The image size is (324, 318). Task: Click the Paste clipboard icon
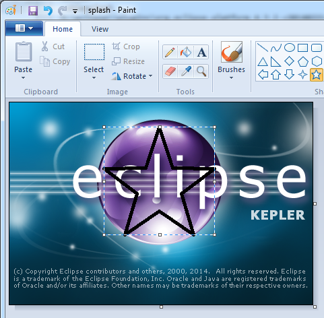click(x=24, y=52)
